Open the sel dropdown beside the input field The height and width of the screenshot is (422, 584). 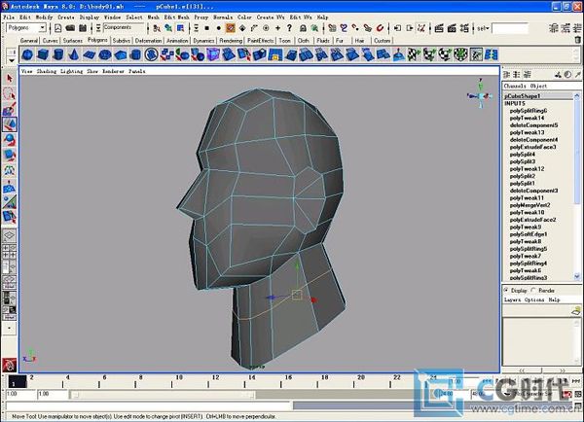tap(483, 28)
